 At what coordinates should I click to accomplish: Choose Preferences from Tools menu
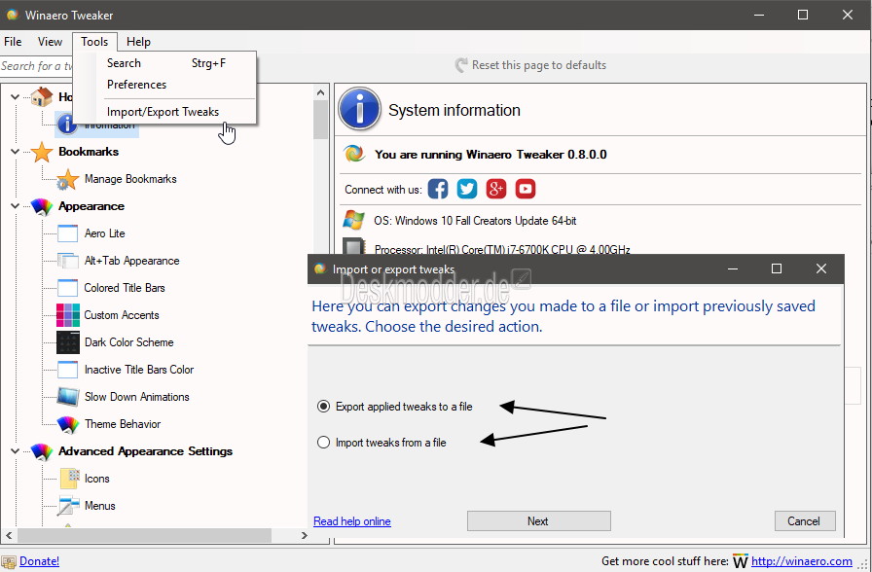(165, 85)
